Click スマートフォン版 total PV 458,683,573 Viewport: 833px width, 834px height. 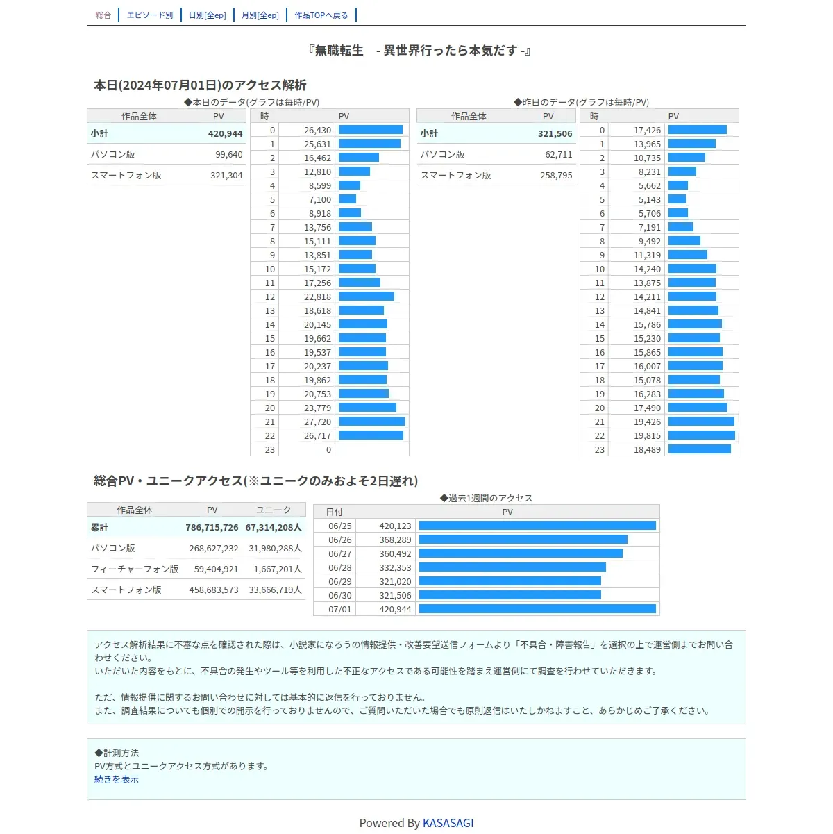(214, 590)
